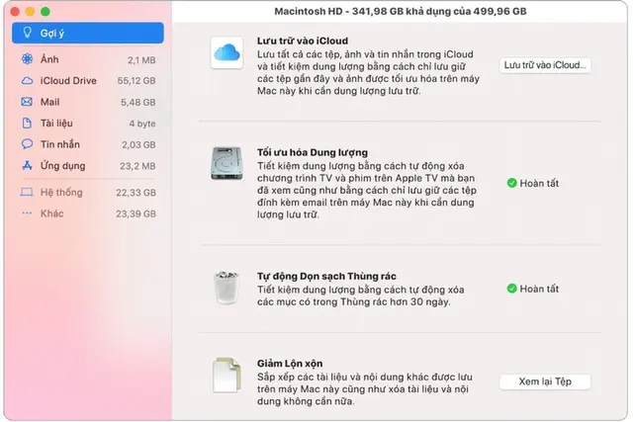Image resolution: width=633 pixels, height=422 pixels.
Task: Select the Gợi ý sidebar item
Action: 88,33
